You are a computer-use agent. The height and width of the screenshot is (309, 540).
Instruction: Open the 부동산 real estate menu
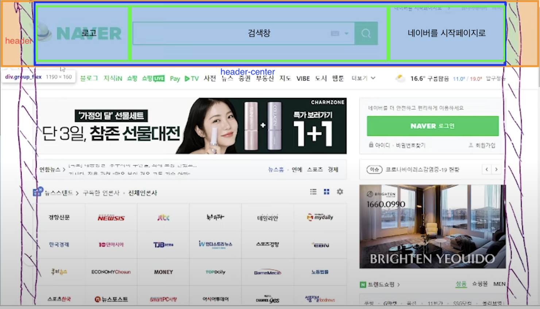(x=265, y=78)
